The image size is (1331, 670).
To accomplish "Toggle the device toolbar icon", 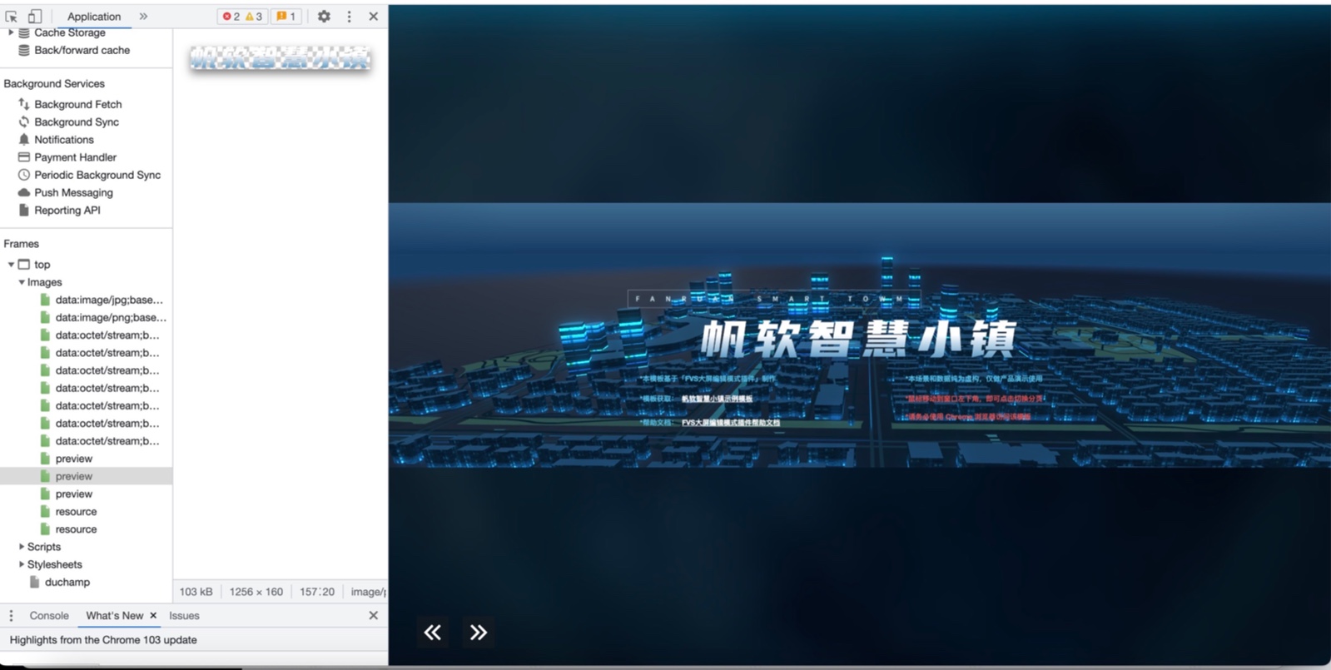I will [34, 16].
